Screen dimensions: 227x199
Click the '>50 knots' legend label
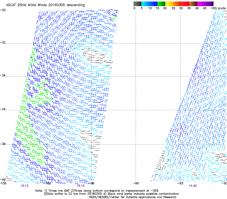(218, 8)
